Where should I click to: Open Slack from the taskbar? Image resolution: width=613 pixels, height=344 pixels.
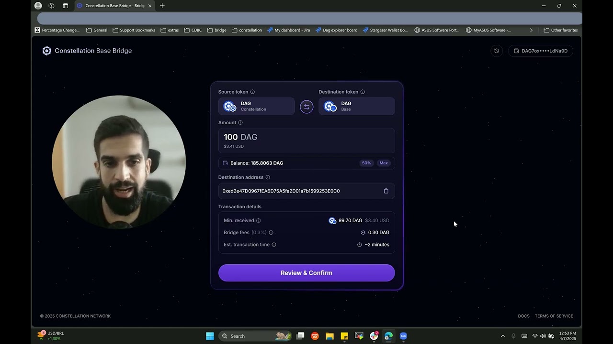[374, 336]
